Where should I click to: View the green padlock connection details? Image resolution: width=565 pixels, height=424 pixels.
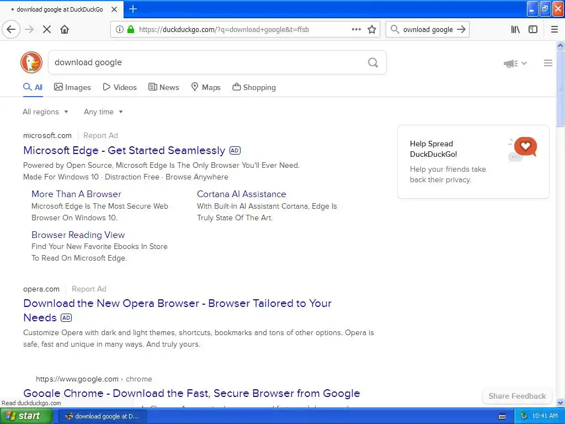pos(131,30)
